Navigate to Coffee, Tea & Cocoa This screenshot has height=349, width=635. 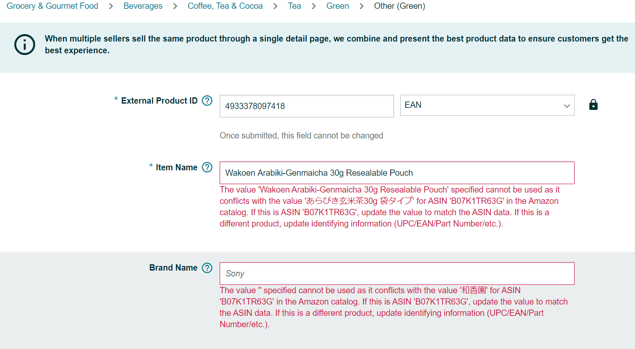click(x=225, y=6)
